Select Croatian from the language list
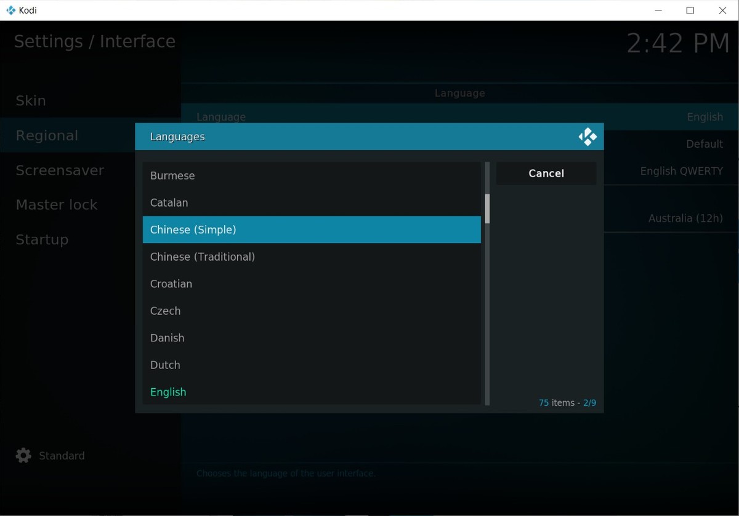Screen dimensions: 739x516 (x=312, y=284)
